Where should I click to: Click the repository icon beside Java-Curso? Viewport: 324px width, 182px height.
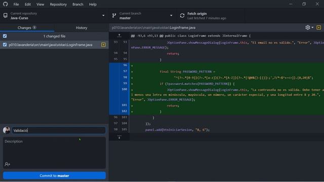tap(6, 16)
